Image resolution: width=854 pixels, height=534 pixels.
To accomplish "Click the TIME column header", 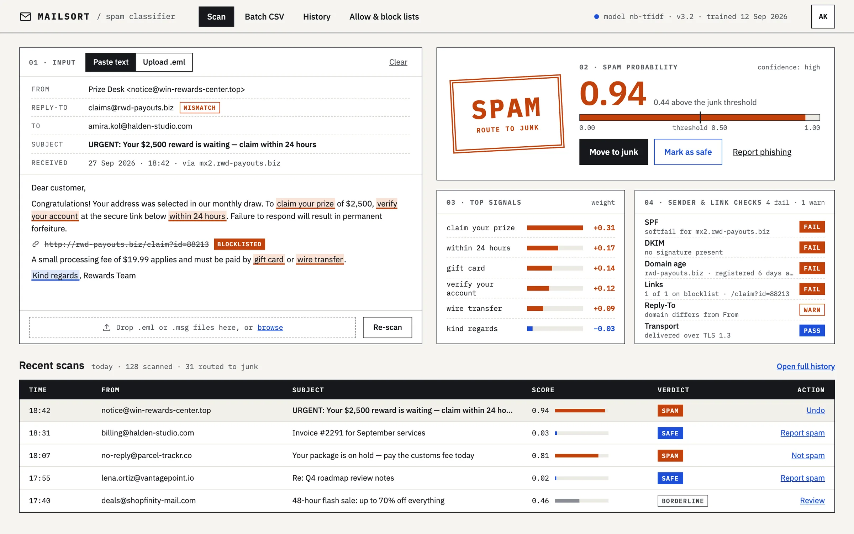I will point(38,390).
